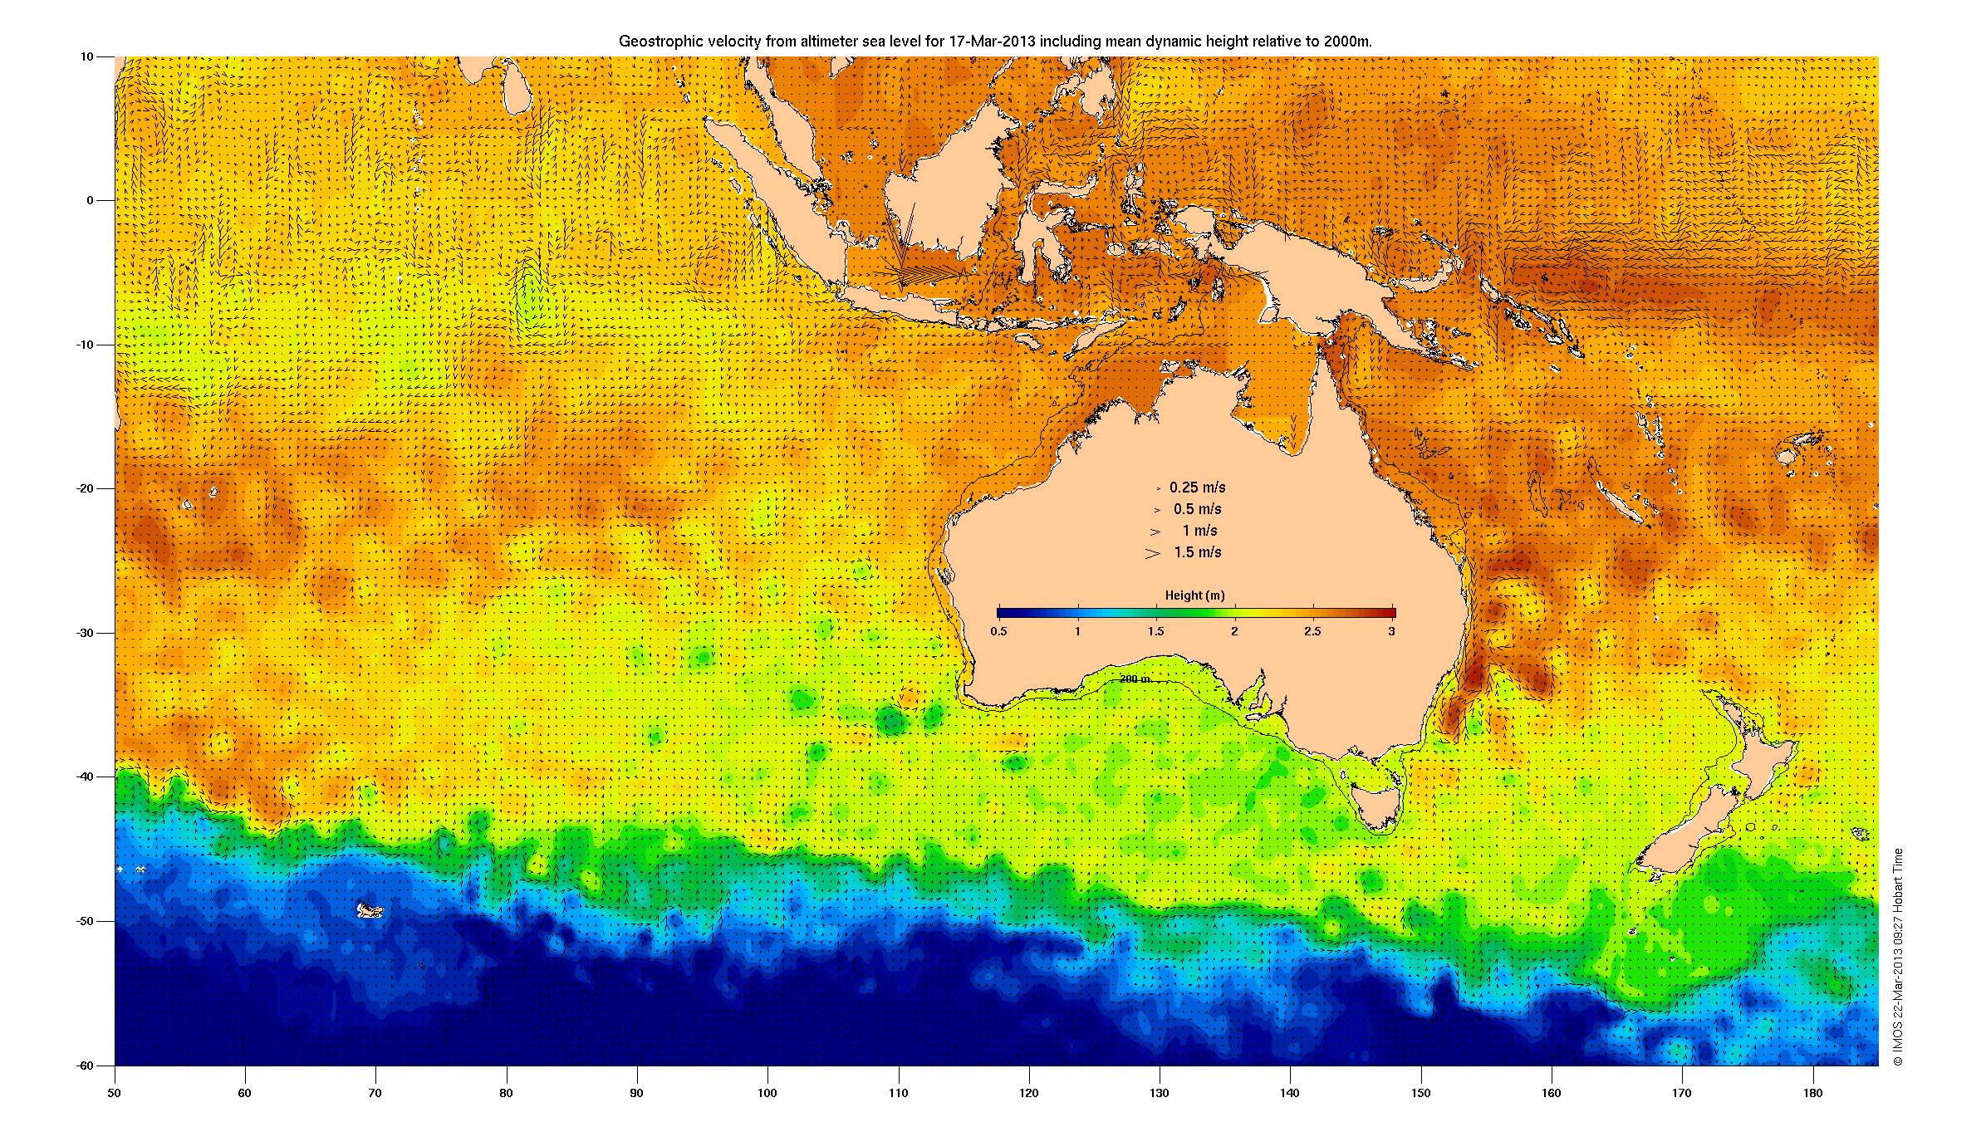Click longitude axis label 50
The image size is (1986, 1122).
tap(114, 1093)
